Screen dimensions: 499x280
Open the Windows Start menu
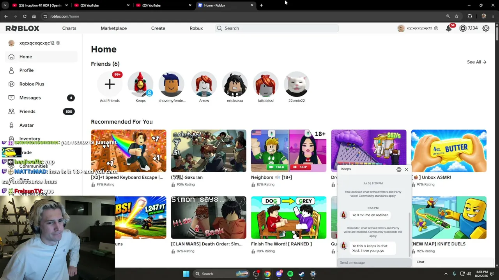186,274
